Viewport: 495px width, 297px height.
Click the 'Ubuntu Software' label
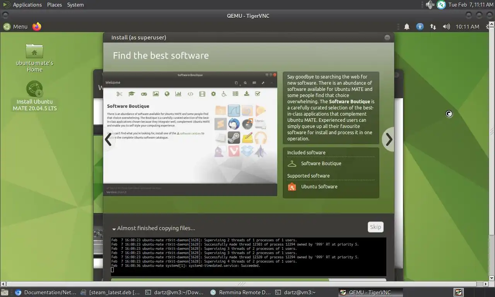[319, 187]
